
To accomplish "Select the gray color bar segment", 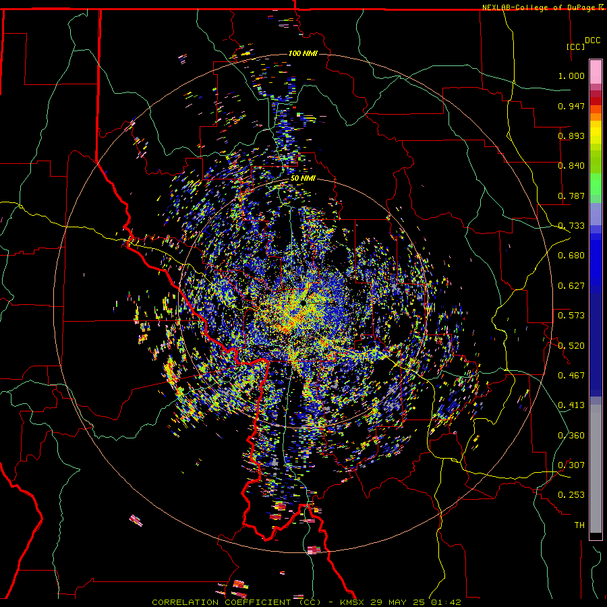I will pos(596,469).
